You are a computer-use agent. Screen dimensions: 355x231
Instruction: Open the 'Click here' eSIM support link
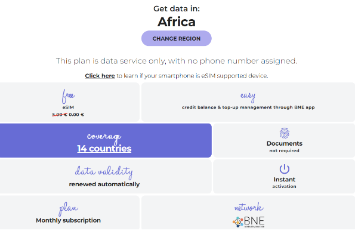[x=100, y=76]
